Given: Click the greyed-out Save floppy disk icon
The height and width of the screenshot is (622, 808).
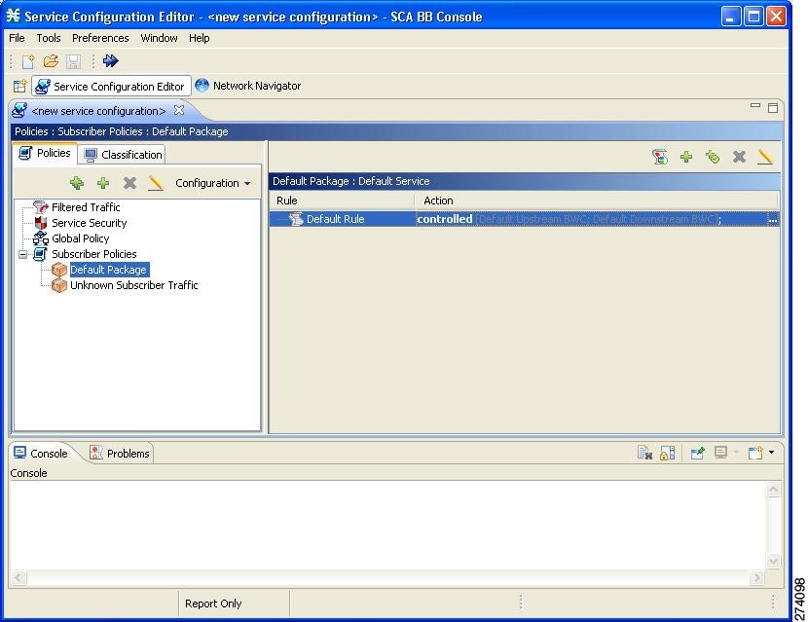Looking at the screenshot, I should 73,61.
